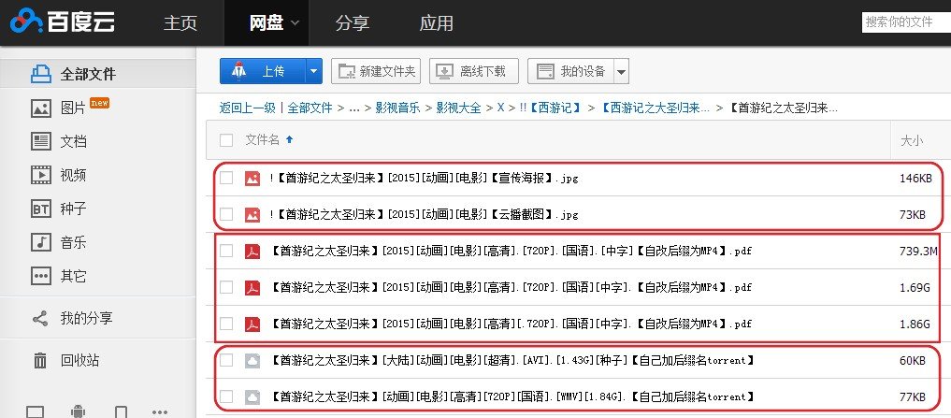Open the WMV 1.84G torrent file name
Viewport: 951px width, 418px height.
pyautogui.click(x=512, y=397)
